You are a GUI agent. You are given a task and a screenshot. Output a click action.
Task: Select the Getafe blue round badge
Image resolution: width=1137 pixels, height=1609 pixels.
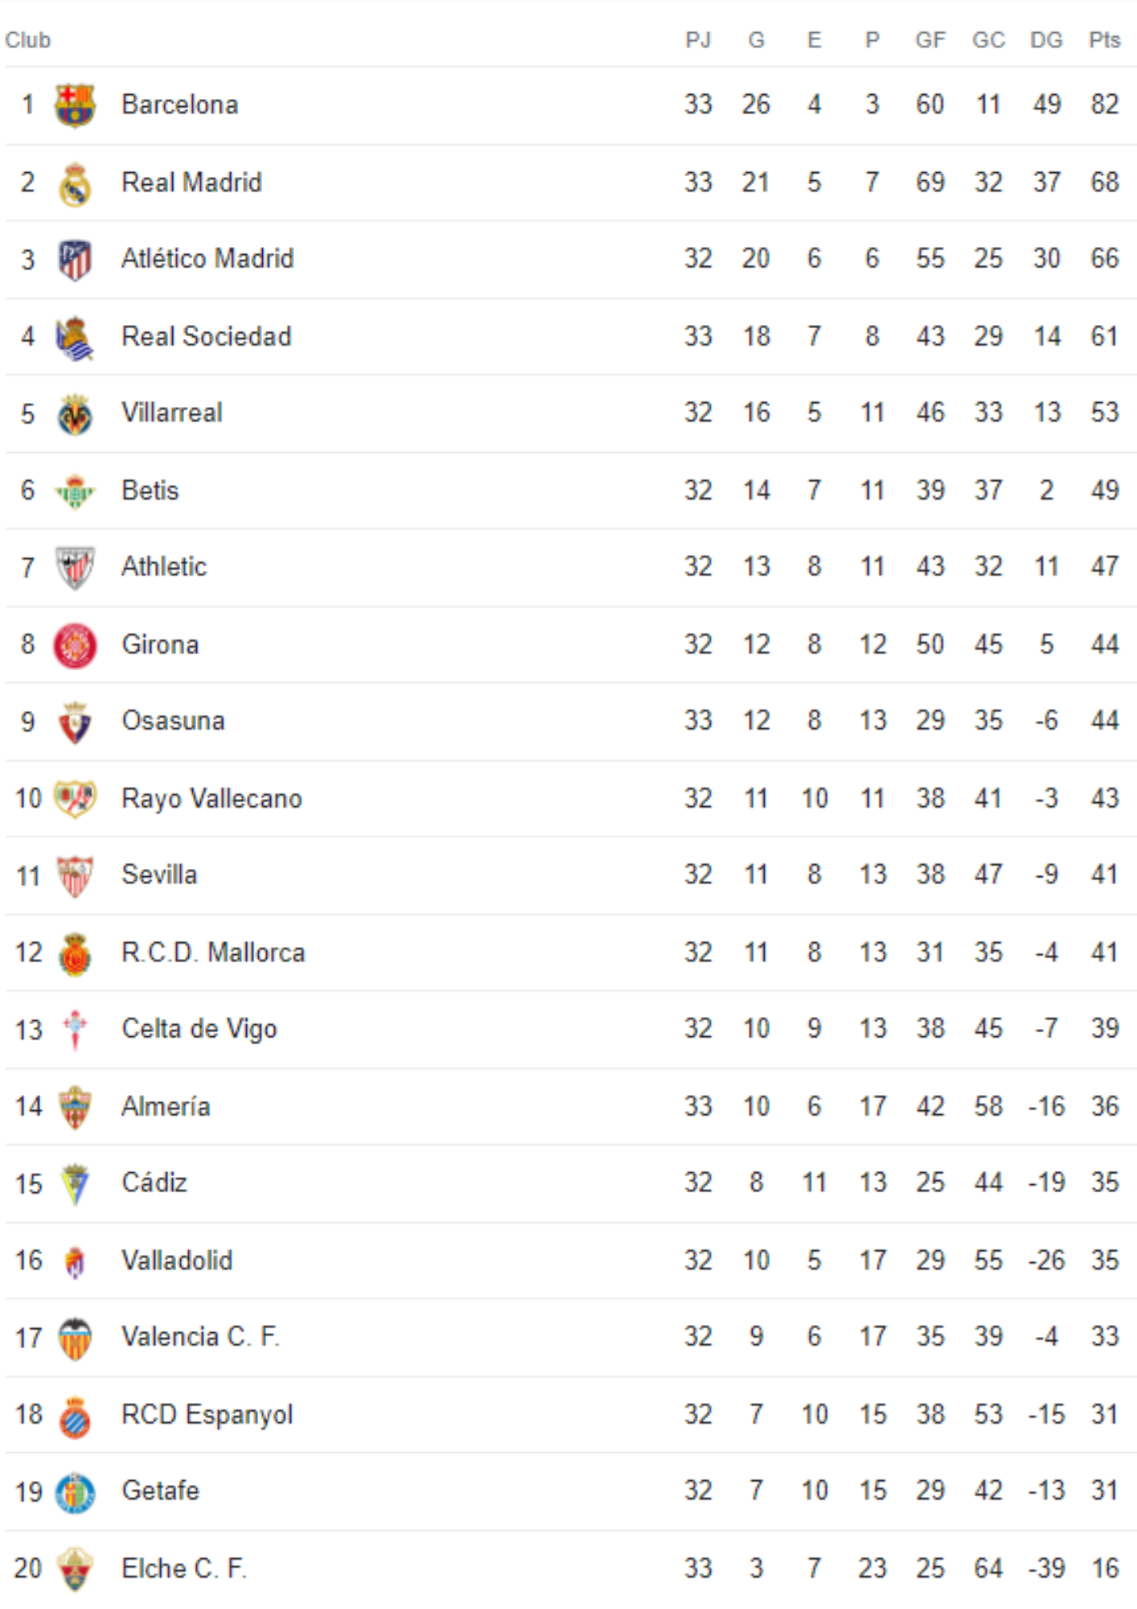coord(75,1492)
